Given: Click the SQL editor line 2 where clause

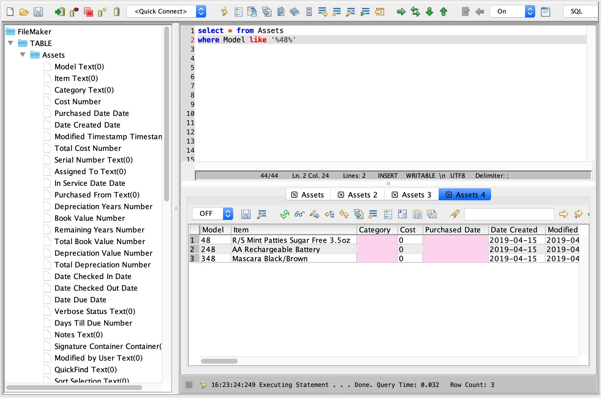Looking at the screenshot, I should (x=247, y=40).
